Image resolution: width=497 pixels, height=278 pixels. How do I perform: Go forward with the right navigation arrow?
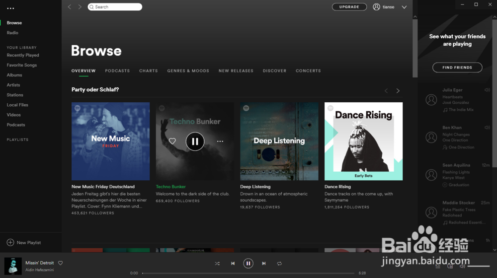80,6
